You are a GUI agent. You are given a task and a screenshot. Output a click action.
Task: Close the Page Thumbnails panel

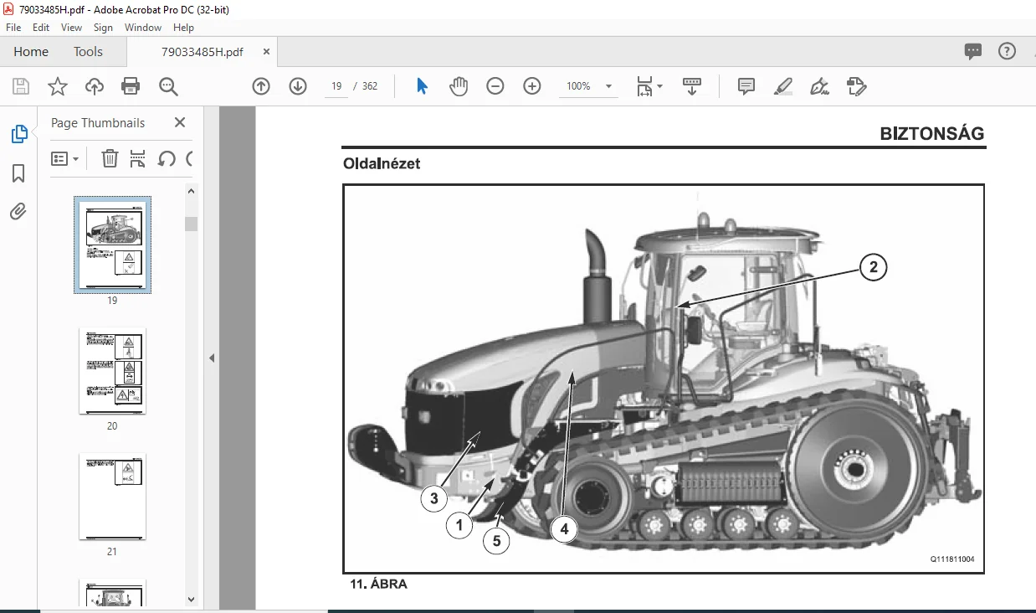179,122
